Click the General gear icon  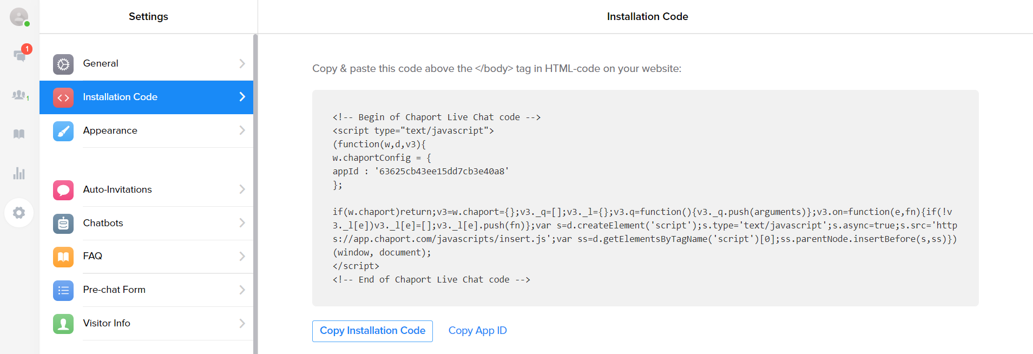[63, 64]
